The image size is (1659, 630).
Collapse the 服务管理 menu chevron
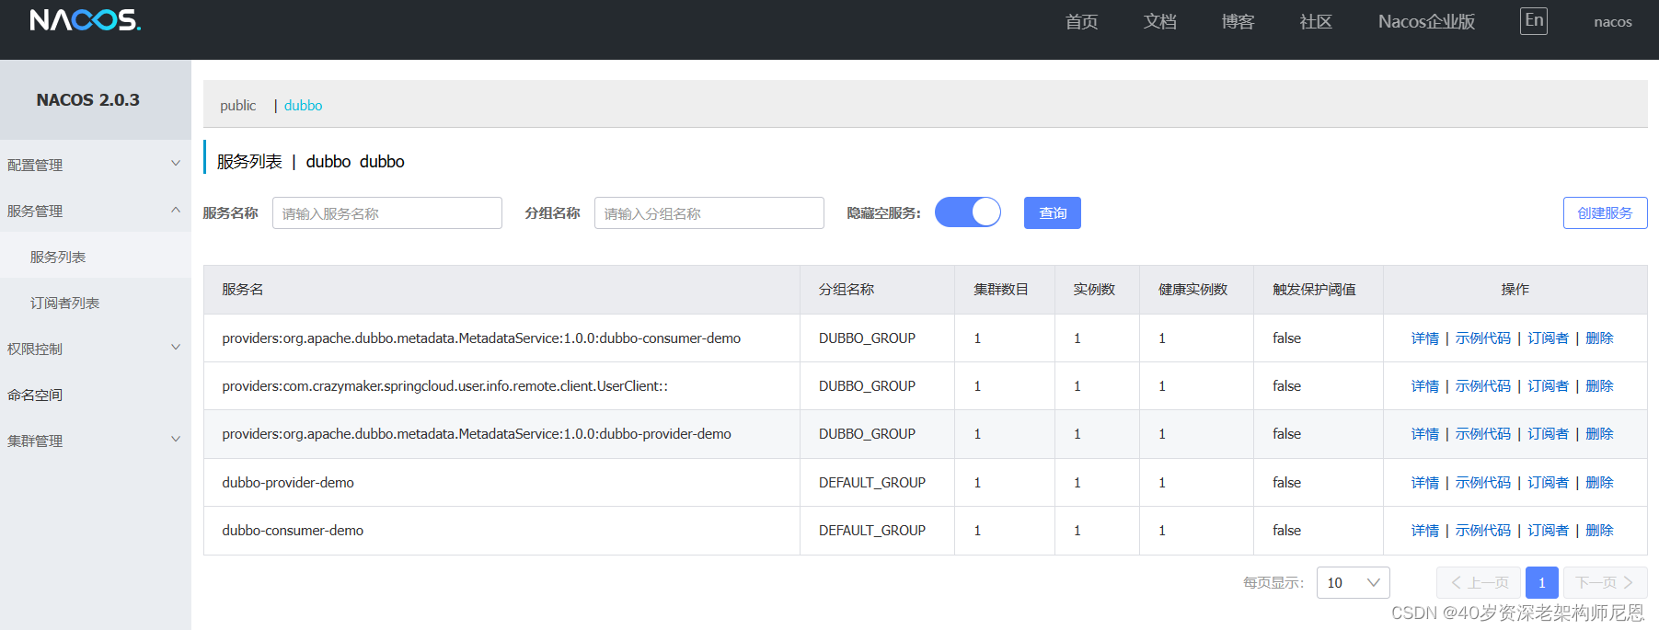coord(176,210)
